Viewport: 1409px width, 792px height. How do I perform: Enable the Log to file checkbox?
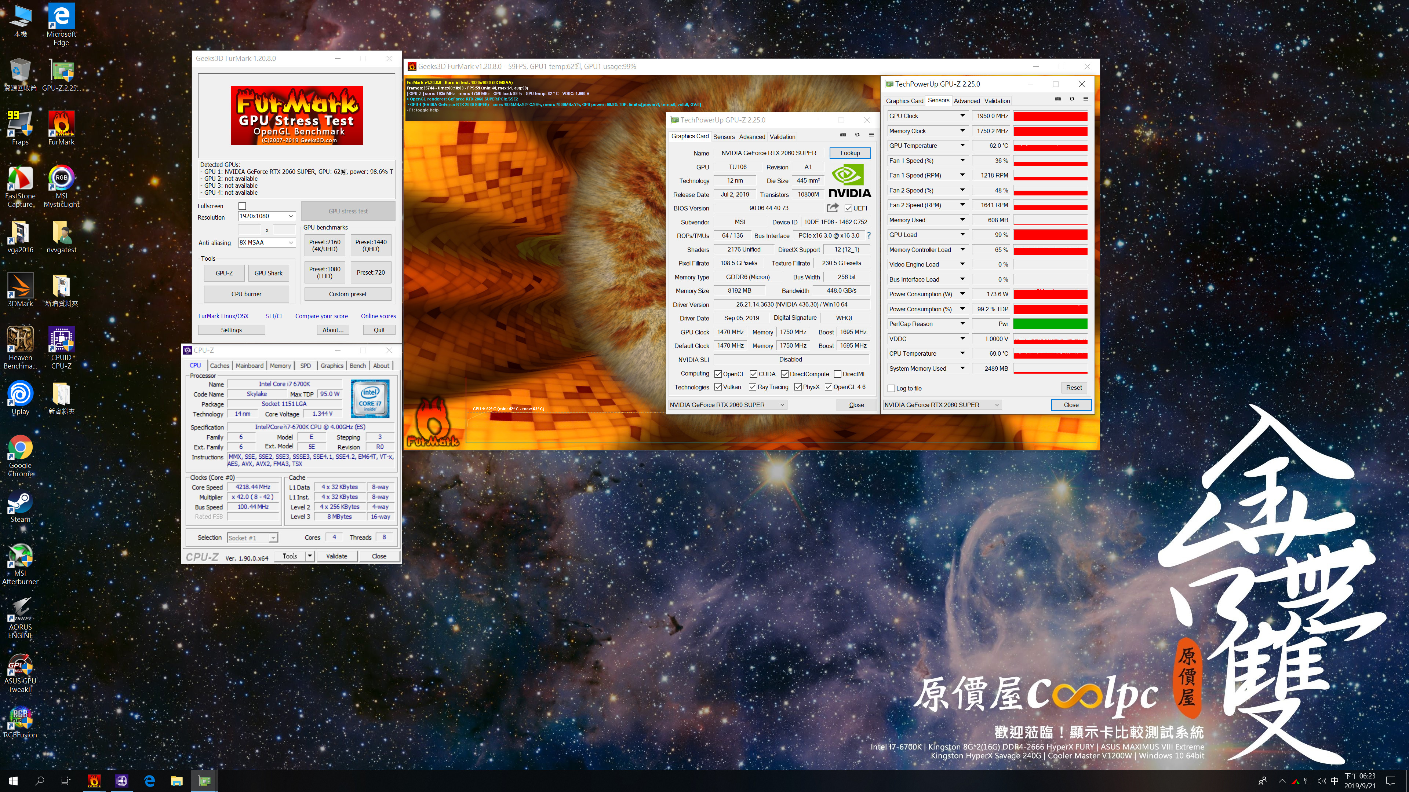(x=891, y=388)
